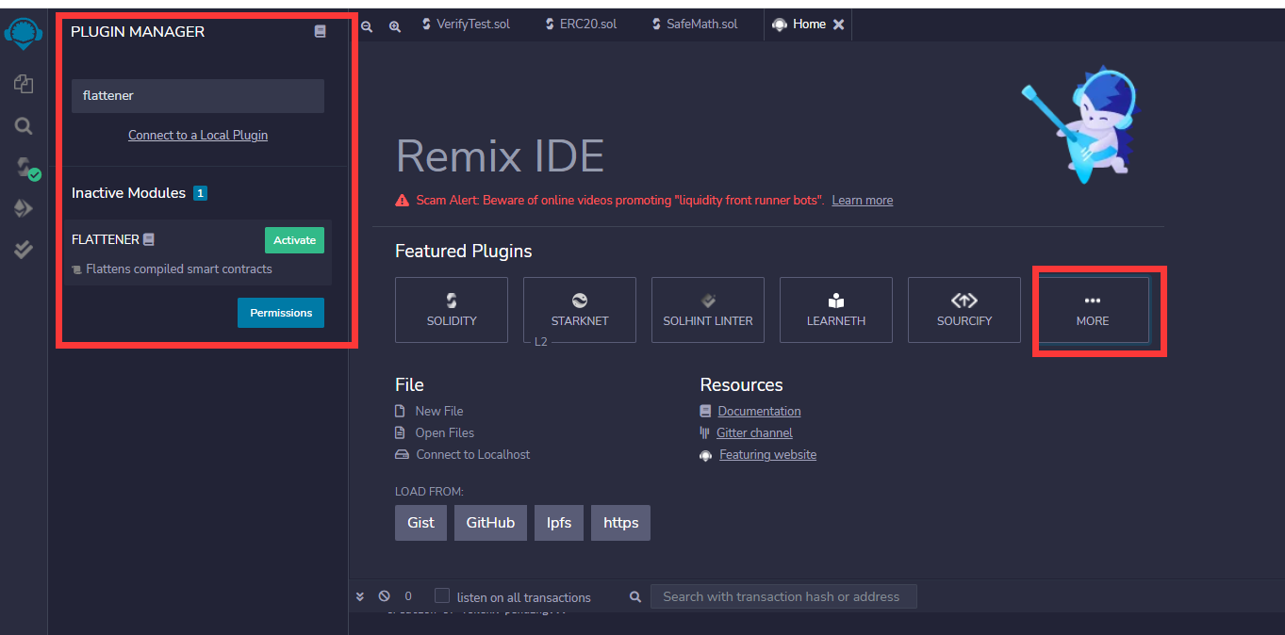This screenshot has height=635, width=1285.
Task: Open the Deploy & Run sidebar icon
Action: 24,208
